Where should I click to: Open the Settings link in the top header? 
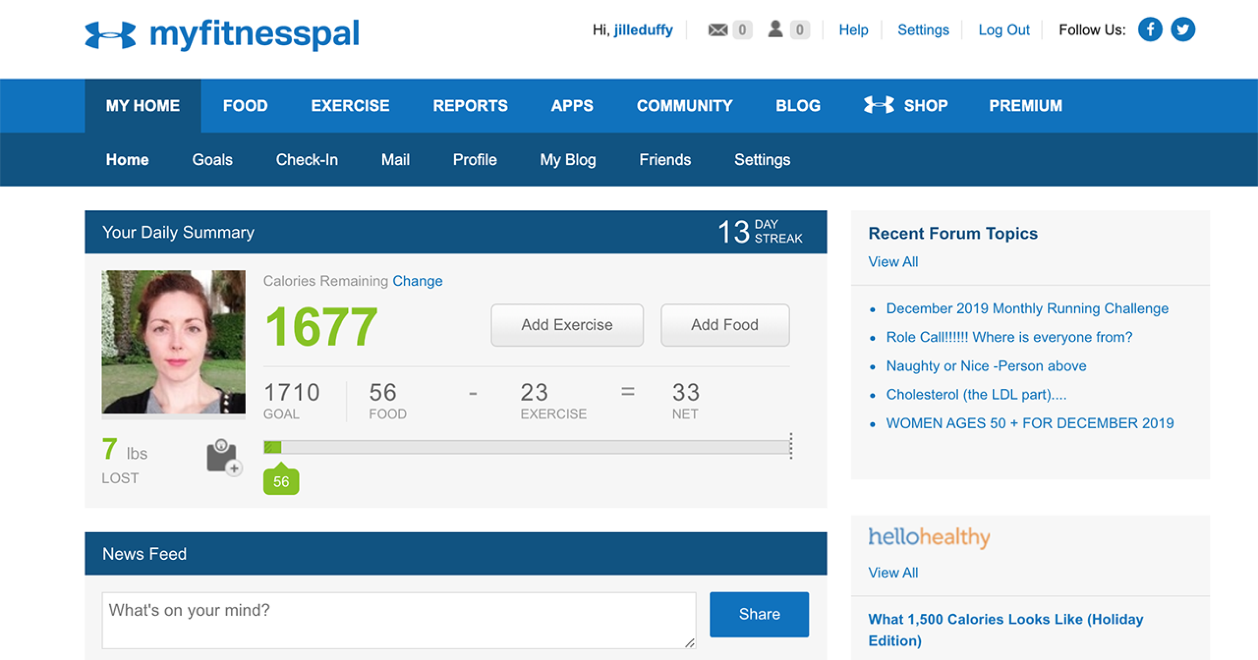coord(923,30)
